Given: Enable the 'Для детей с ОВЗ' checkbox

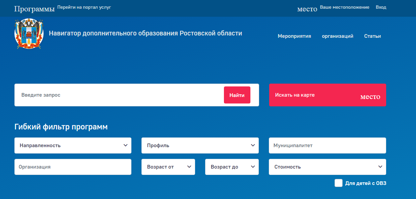Looking at the screenshot, I should point(339,183).
